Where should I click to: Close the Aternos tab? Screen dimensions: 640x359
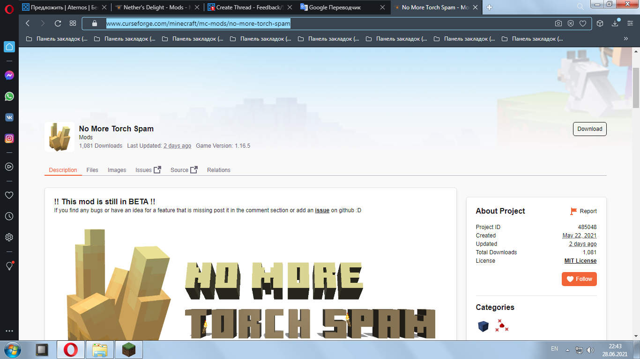point(104,7)
